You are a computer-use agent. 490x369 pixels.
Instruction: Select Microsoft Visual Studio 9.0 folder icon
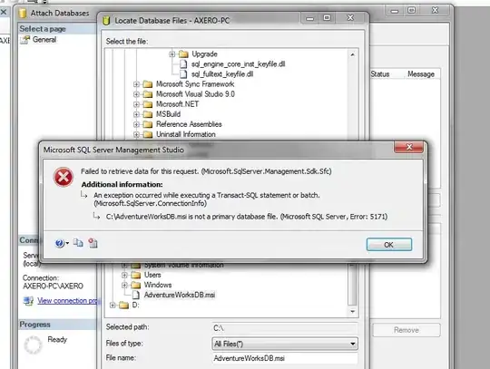(148, 94)
